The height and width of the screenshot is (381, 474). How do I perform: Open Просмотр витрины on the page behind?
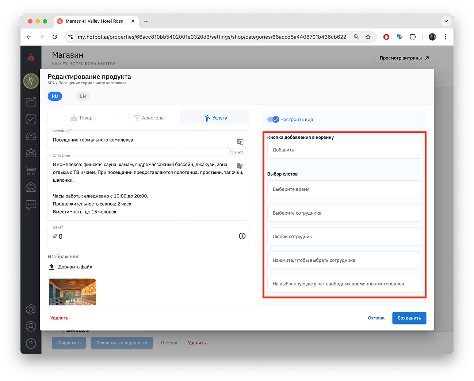(x=406, y=58)
